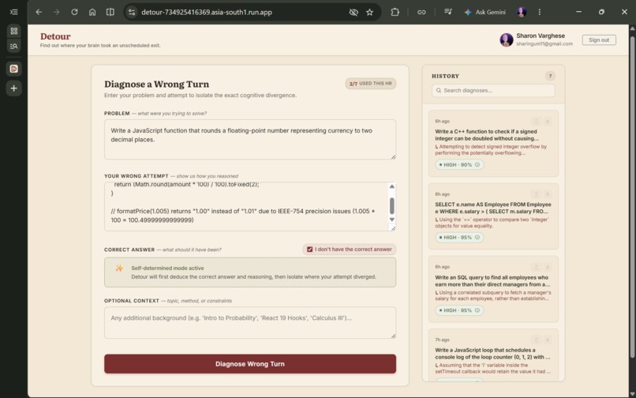Expand the vertical tab sidebar
Screen dimensions: 636x398
tap(13, 12)
